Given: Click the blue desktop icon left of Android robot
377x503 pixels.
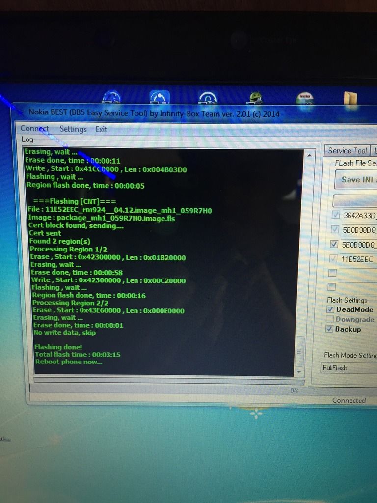Looking at the screenshot, I should point(207,98).
